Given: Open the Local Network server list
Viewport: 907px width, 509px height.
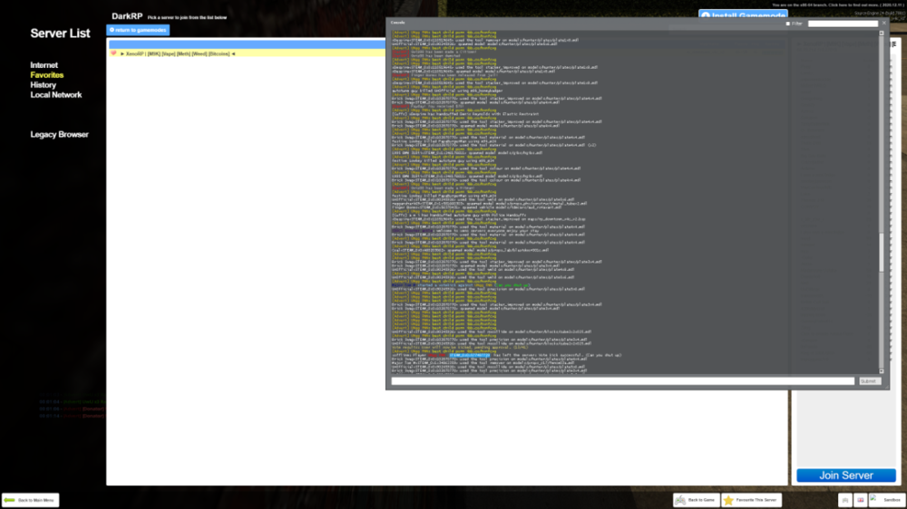Looking at the screenshot, I should pyautogui.click(x=56, y=95).
